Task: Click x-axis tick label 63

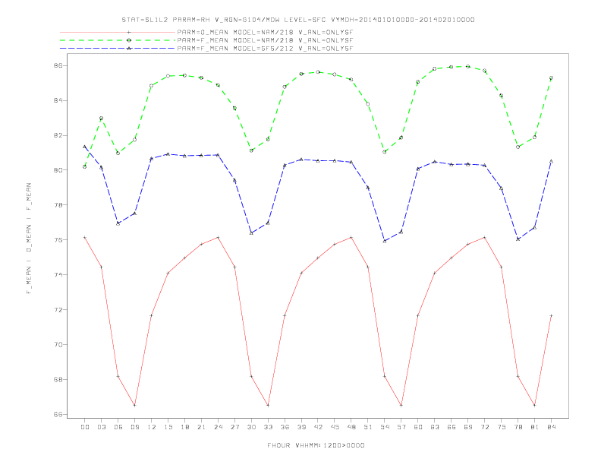Action: tap(435, 427)
